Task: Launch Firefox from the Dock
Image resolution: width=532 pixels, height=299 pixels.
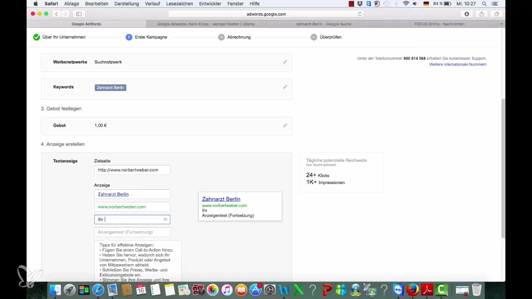Action: point(413,289)
